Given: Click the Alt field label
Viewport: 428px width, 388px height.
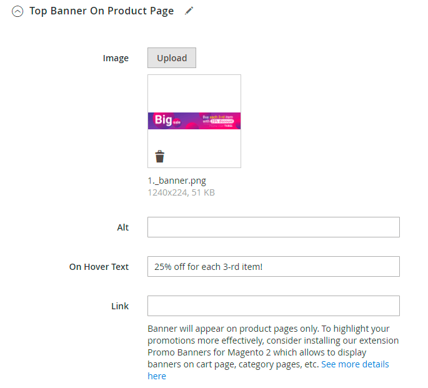Looking at the screenshot, I should 122,227.
